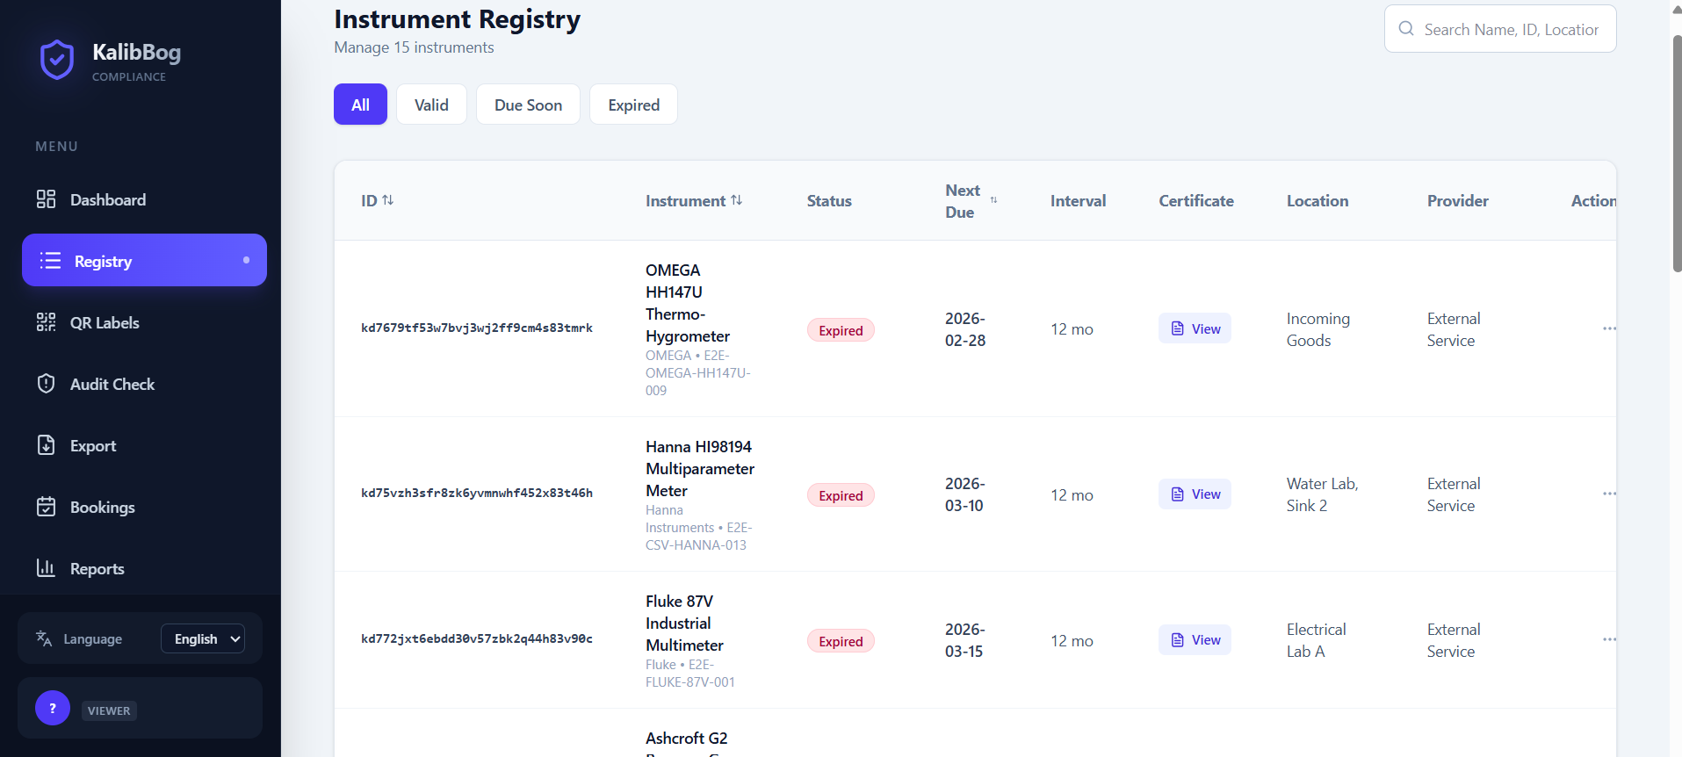Open actions menu for Hanna HI98194 row

click(x=1609, y=494)
